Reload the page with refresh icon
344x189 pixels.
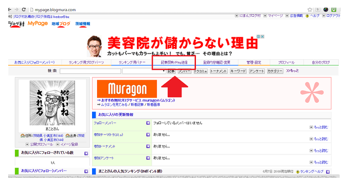pyautogui.click(x=24, y=10)
